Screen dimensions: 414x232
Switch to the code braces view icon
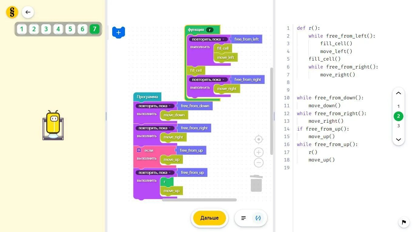[258, 218]
